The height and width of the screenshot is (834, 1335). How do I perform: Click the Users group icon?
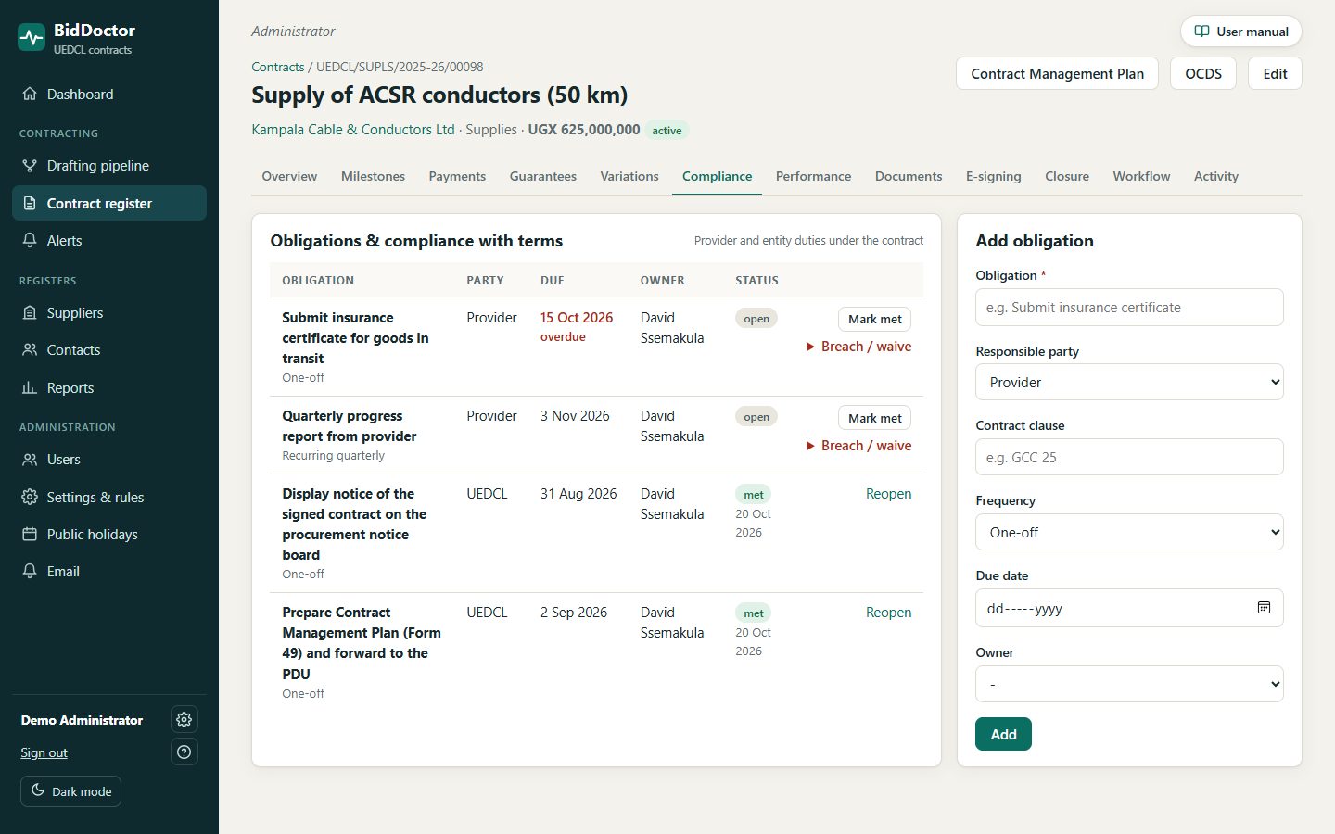click(30, 460)
